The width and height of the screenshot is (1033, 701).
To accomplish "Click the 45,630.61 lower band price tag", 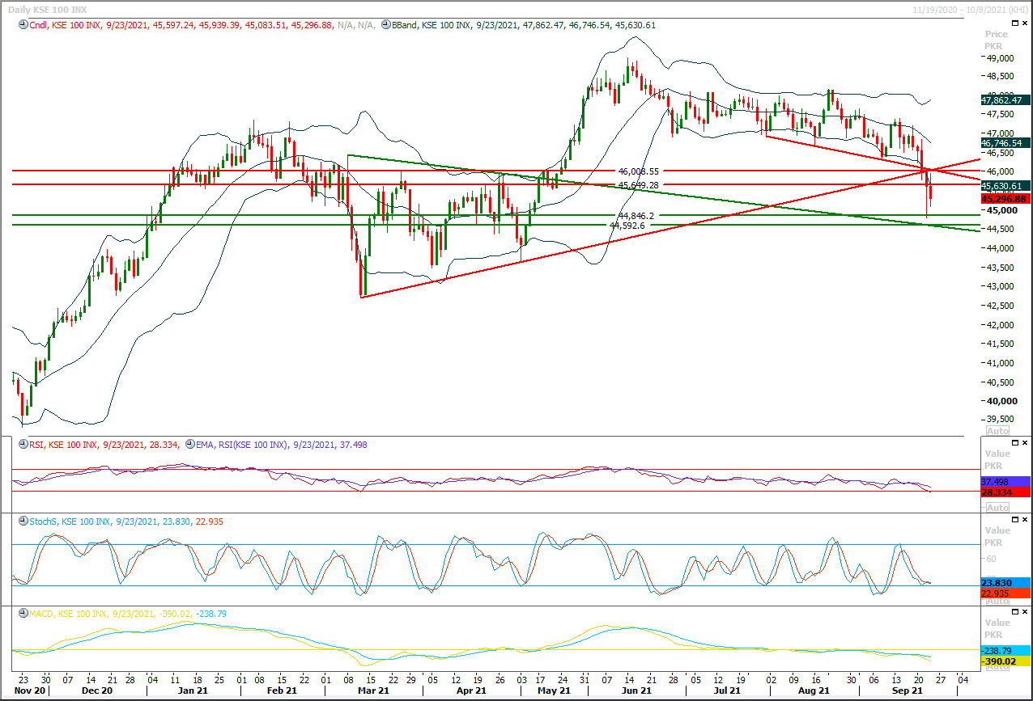I will [x=1004, y=185].
